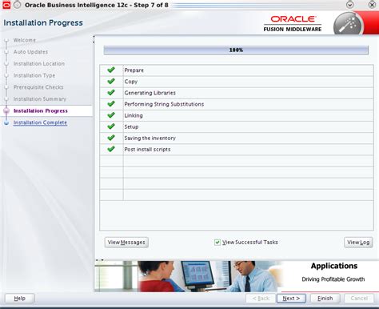Select the Welcome step in sidebar
The width and height of the screenshot is (379, 309).
coord(25,40)
